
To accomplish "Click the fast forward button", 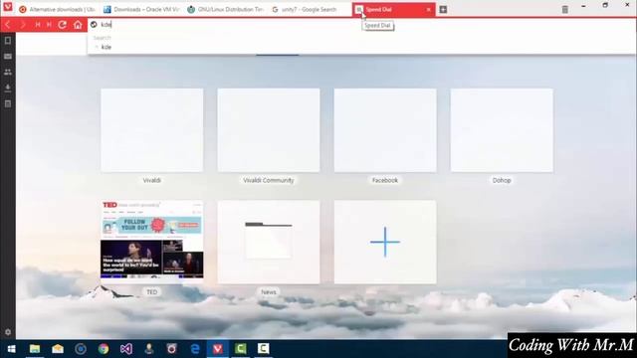I will [49, 25].
